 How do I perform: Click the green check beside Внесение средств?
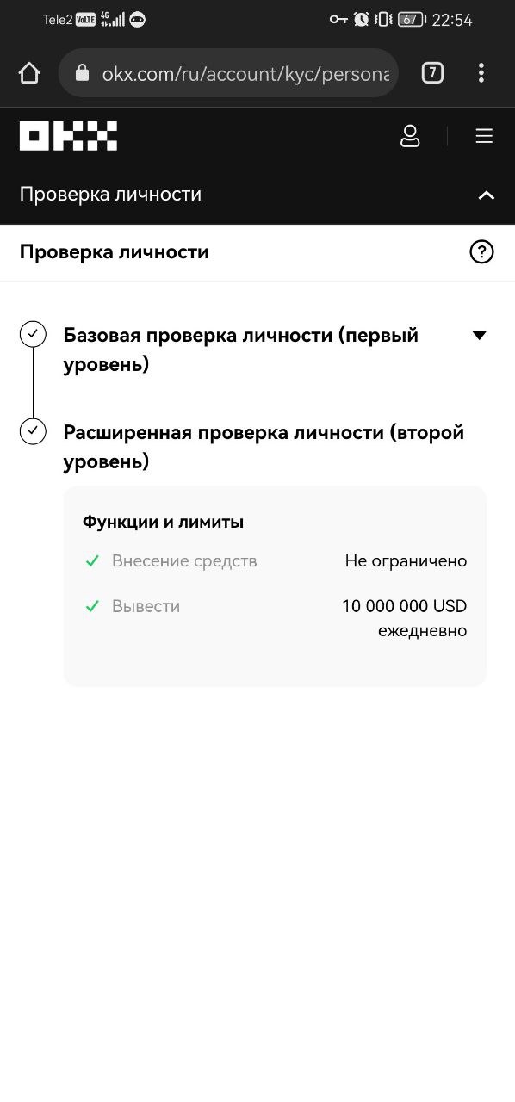92,561
